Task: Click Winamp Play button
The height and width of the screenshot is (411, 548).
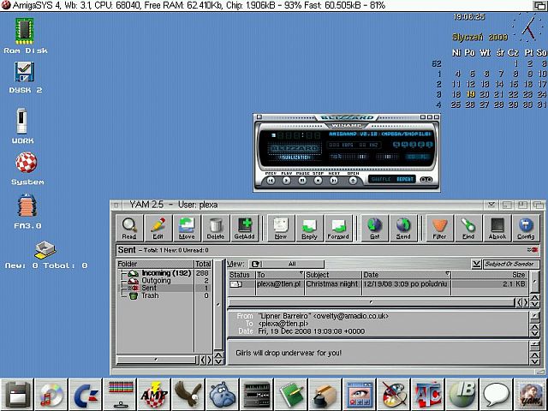Action: coord(287,181)
